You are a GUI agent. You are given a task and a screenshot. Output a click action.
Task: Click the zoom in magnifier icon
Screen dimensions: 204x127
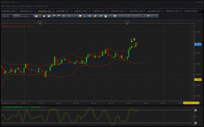coord(55,16)
